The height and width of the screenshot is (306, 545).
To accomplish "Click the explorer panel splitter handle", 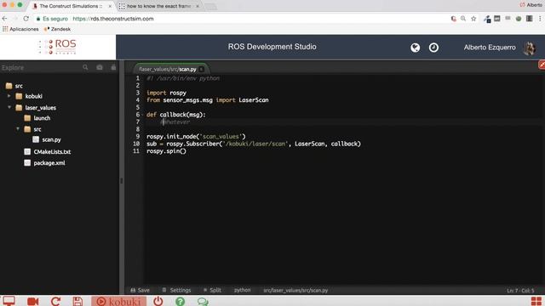I will (121, 181).
